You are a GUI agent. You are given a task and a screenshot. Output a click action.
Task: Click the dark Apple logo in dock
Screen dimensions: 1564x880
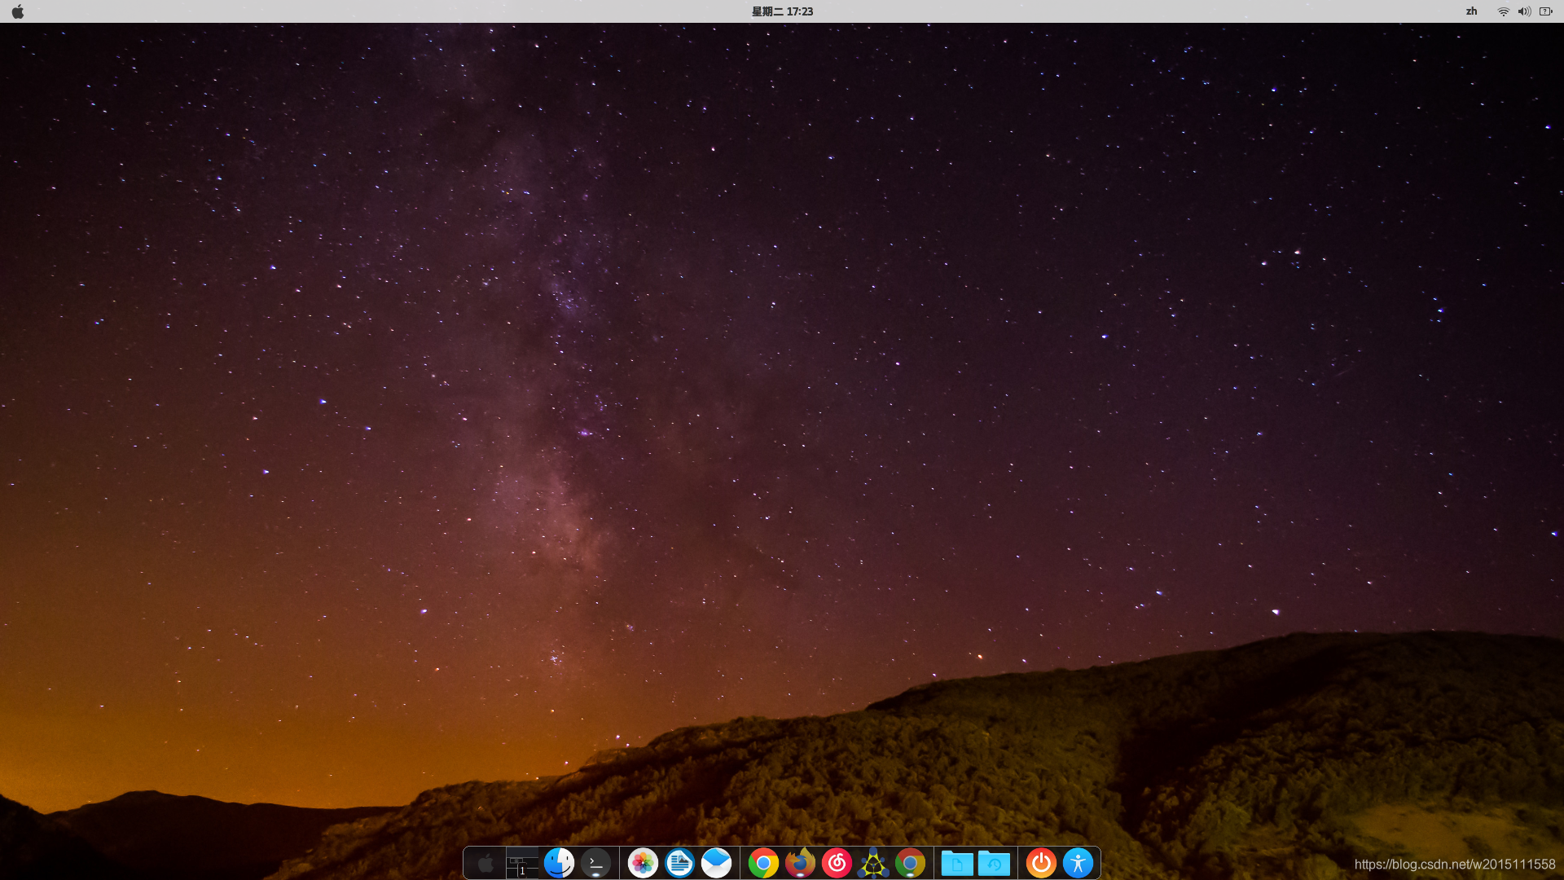pos(485,863)
